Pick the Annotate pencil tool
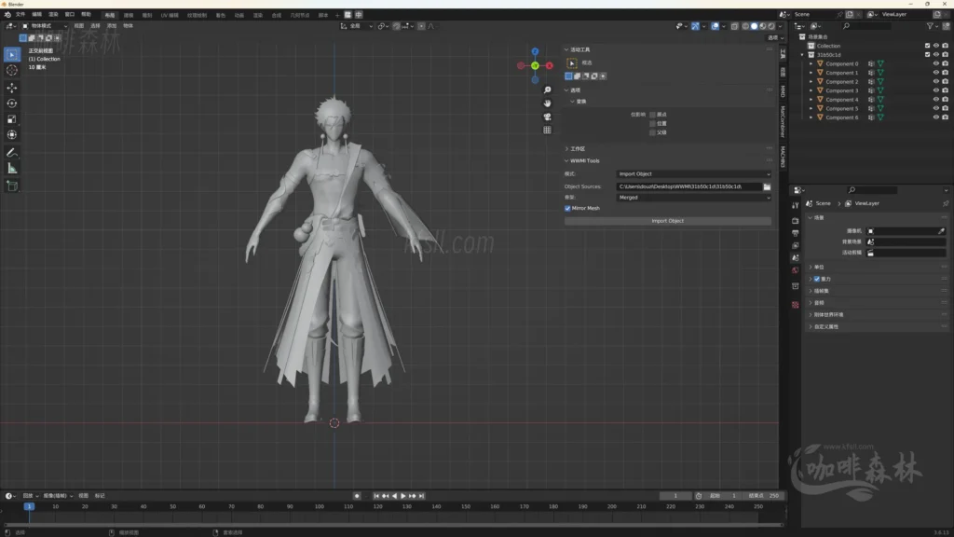 (x=12, y=152)
